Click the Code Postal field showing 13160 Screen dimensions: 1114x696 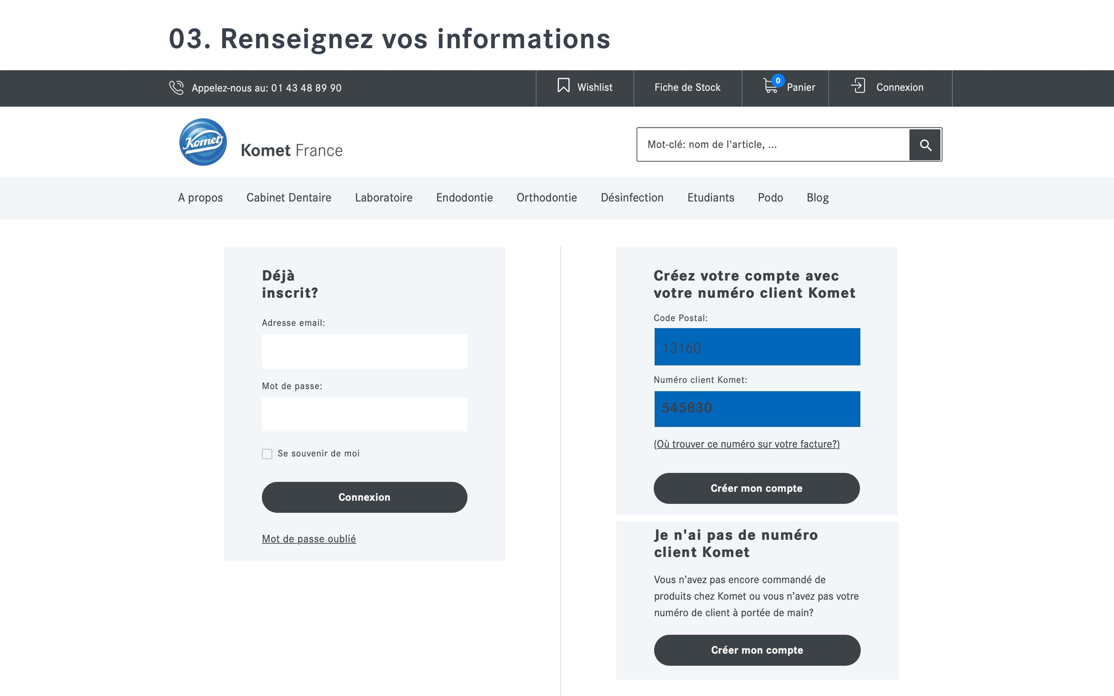coord(757,347)
